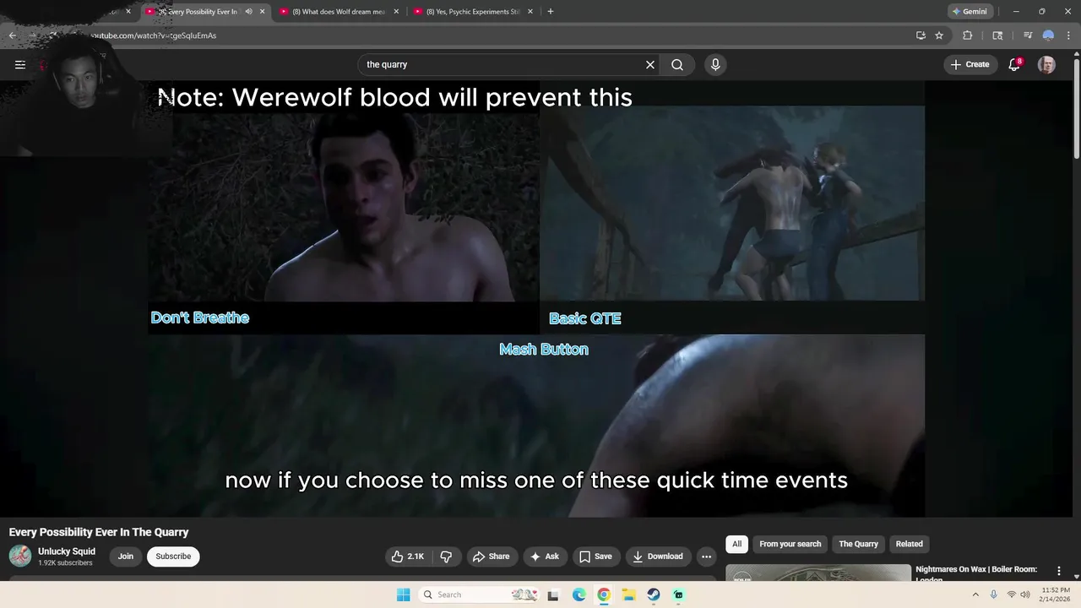Open Chrome extensions puzzle icon
The width and height of the screenshot is (1081, 608).
(x=968, y=35)
